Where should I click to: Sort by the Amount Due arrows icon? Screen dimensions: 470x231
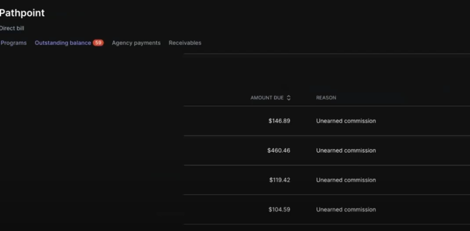[x=289, y=98]
